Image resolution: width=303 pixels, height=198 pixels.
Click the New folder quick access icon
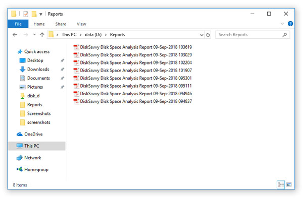(34, 14)
